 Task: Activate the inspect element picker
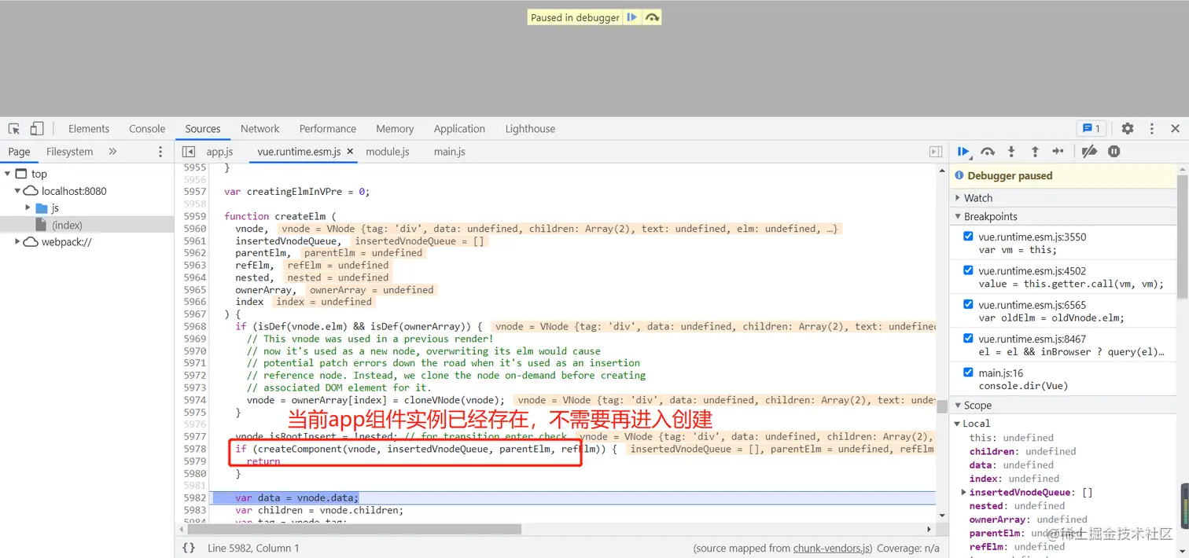coord(14,129)
